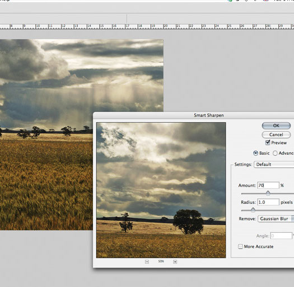The image size is (294, 287).
Task: Click into the Radius pixels field
Action: coord(268,202)
